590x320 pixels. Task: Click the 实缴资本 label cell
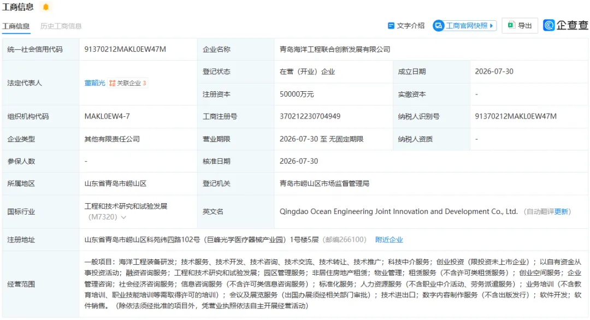pos(432,94)
